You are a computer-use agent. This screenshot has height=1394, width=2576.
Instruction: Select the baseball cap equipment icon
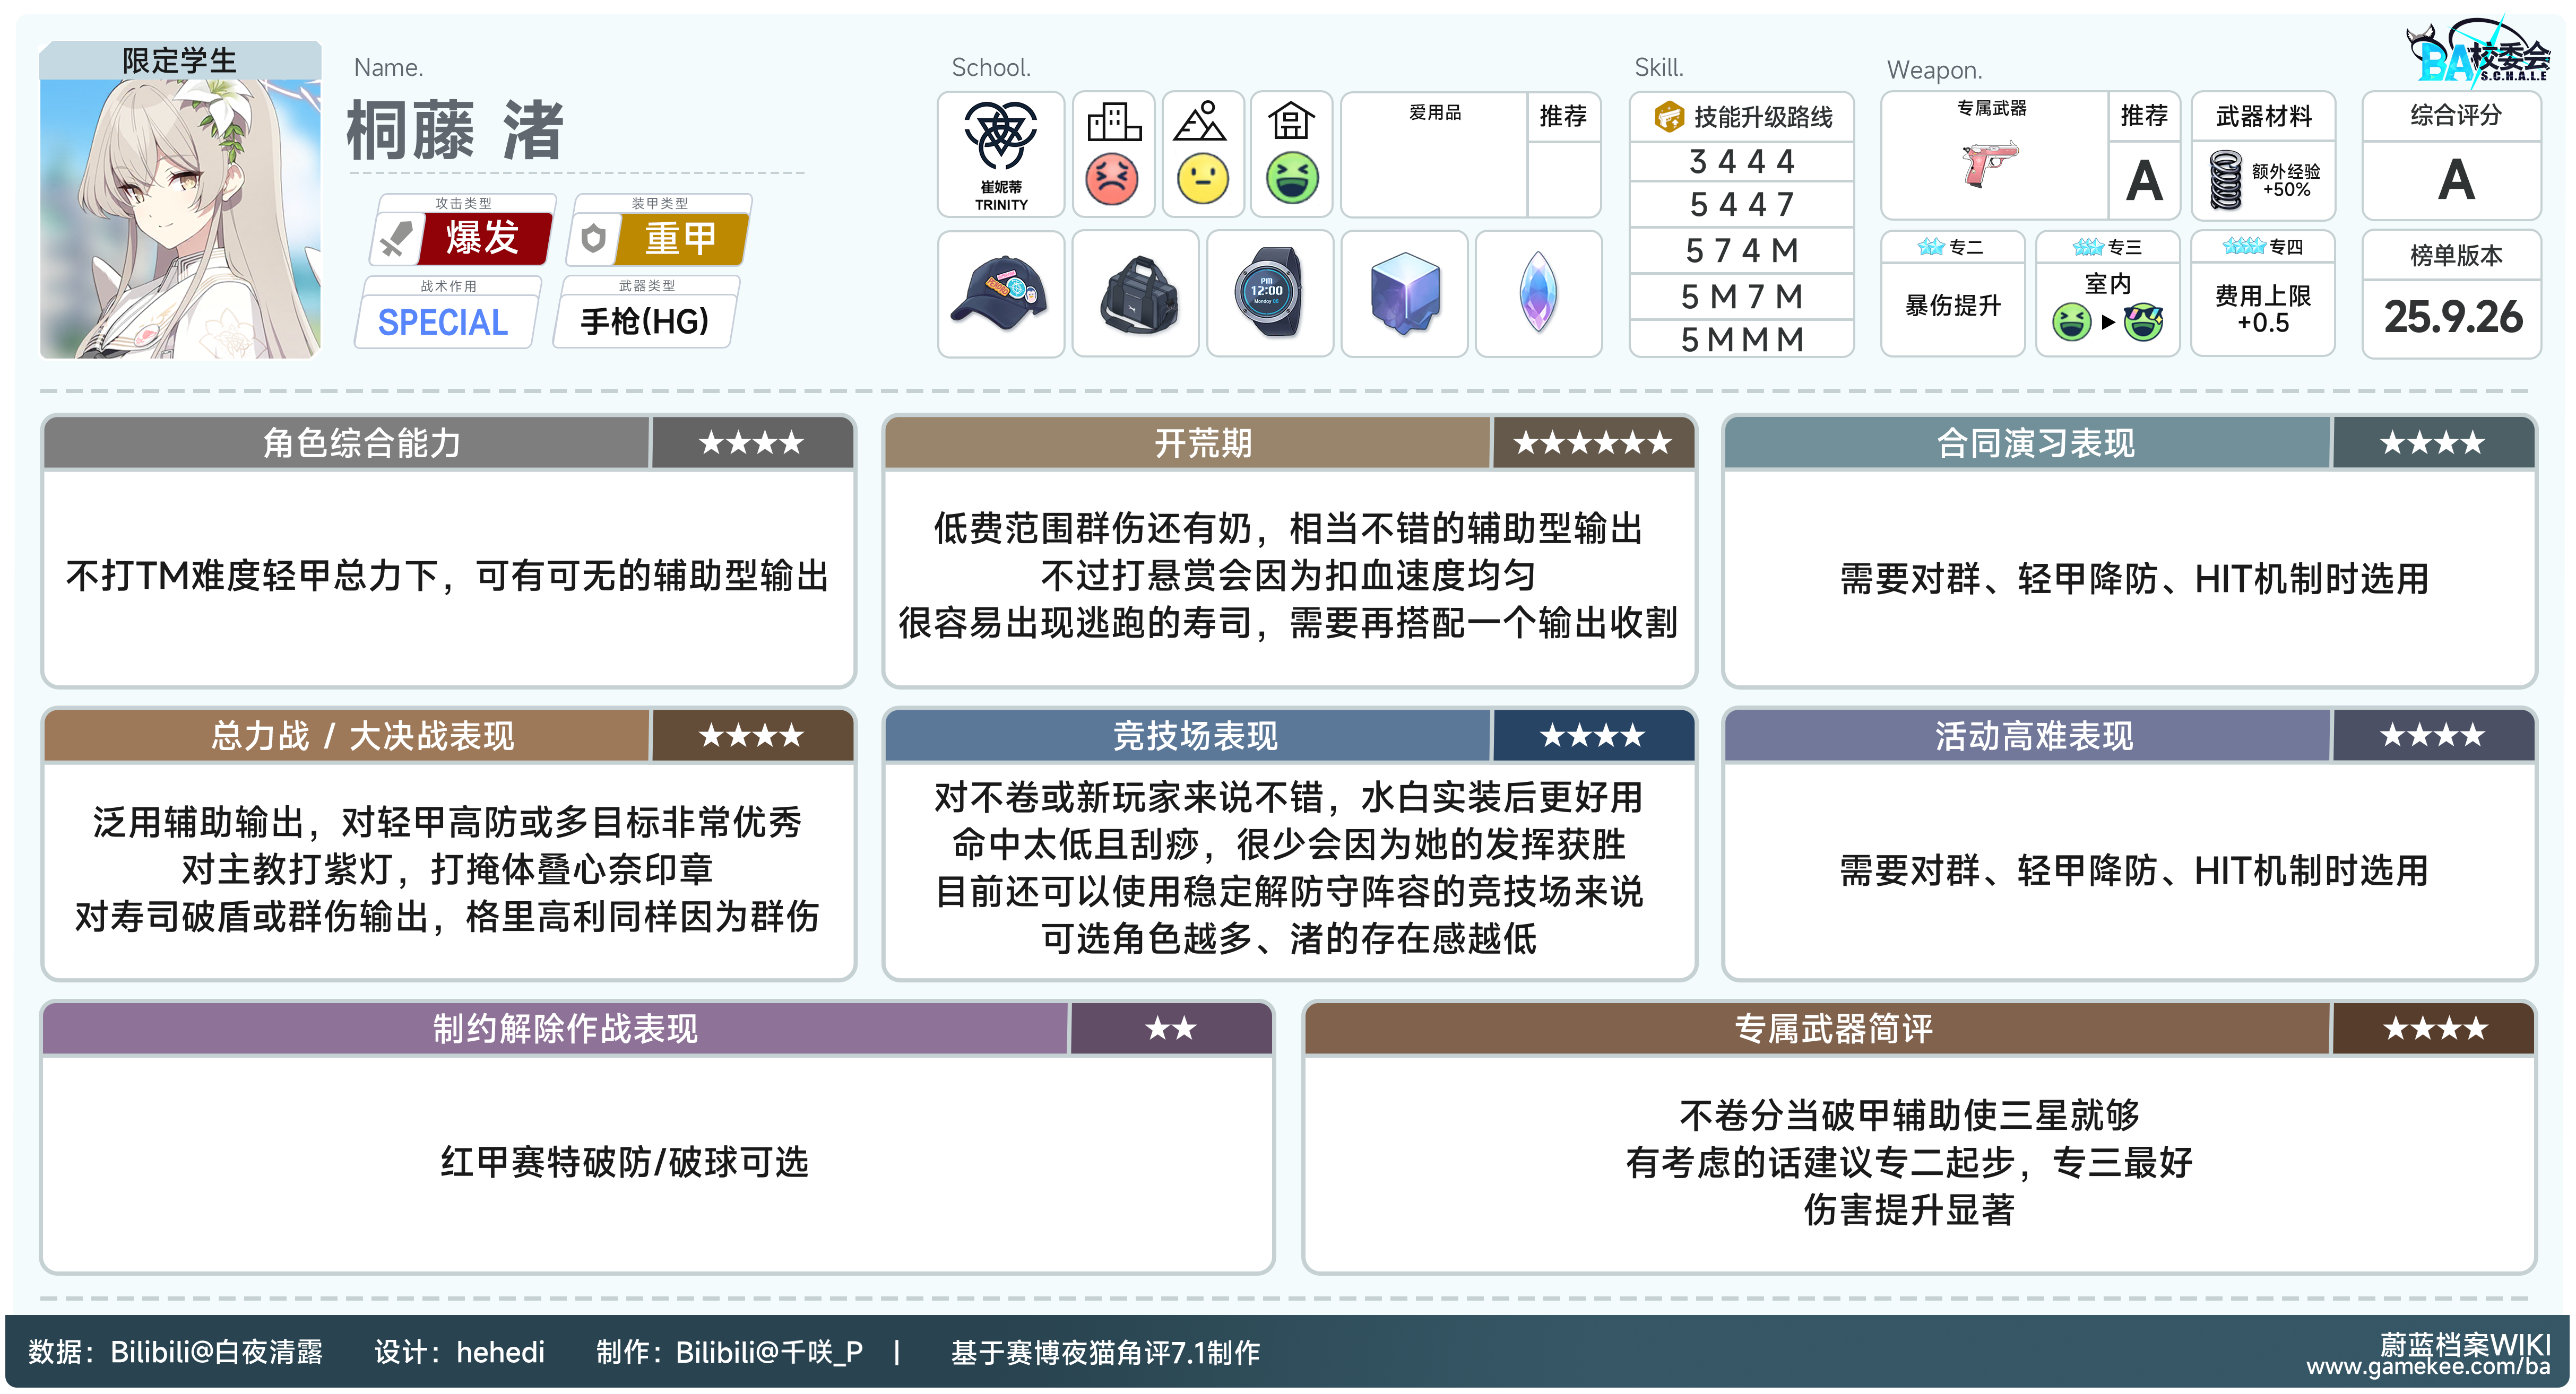point(1000,294)
